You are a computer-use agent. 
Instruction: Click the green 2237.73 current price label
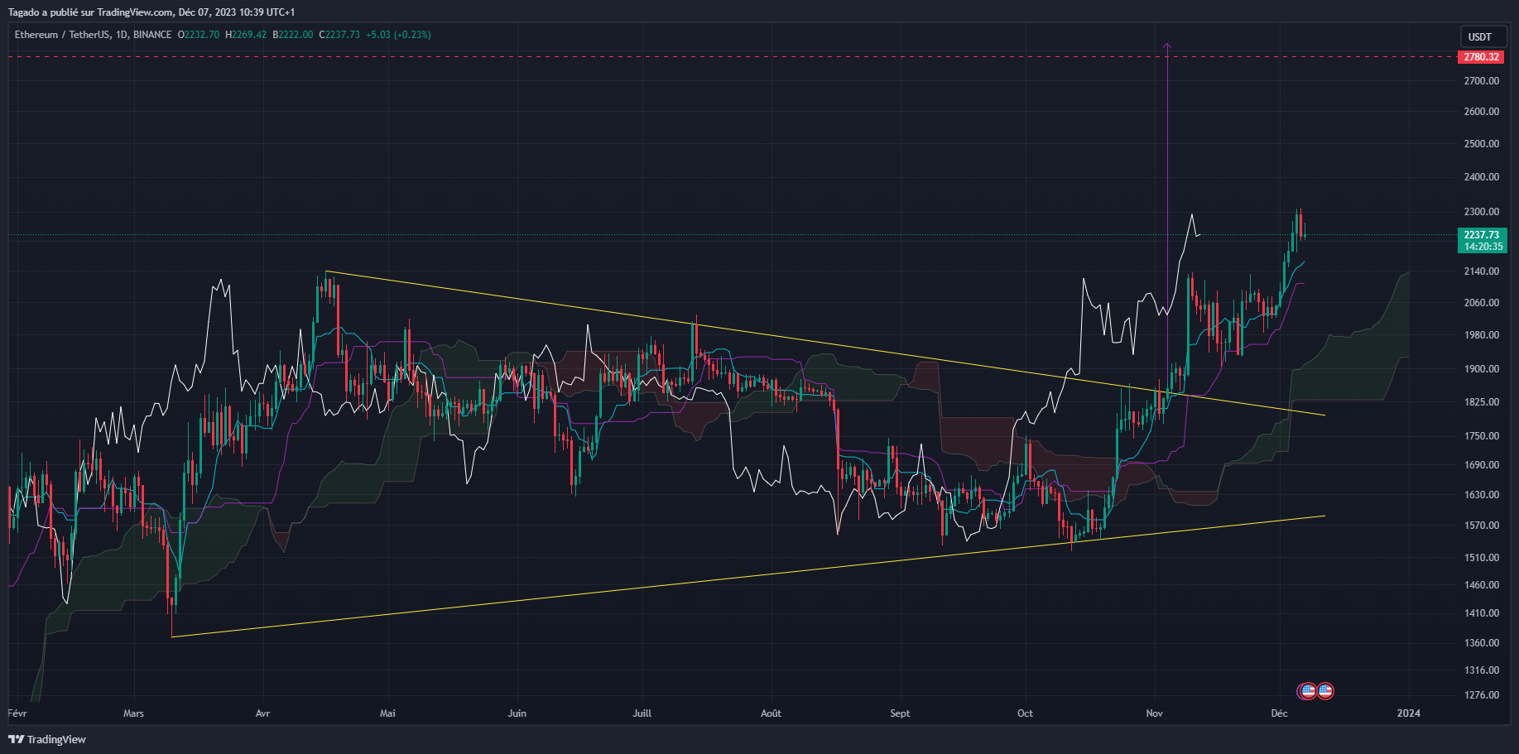1481,234
